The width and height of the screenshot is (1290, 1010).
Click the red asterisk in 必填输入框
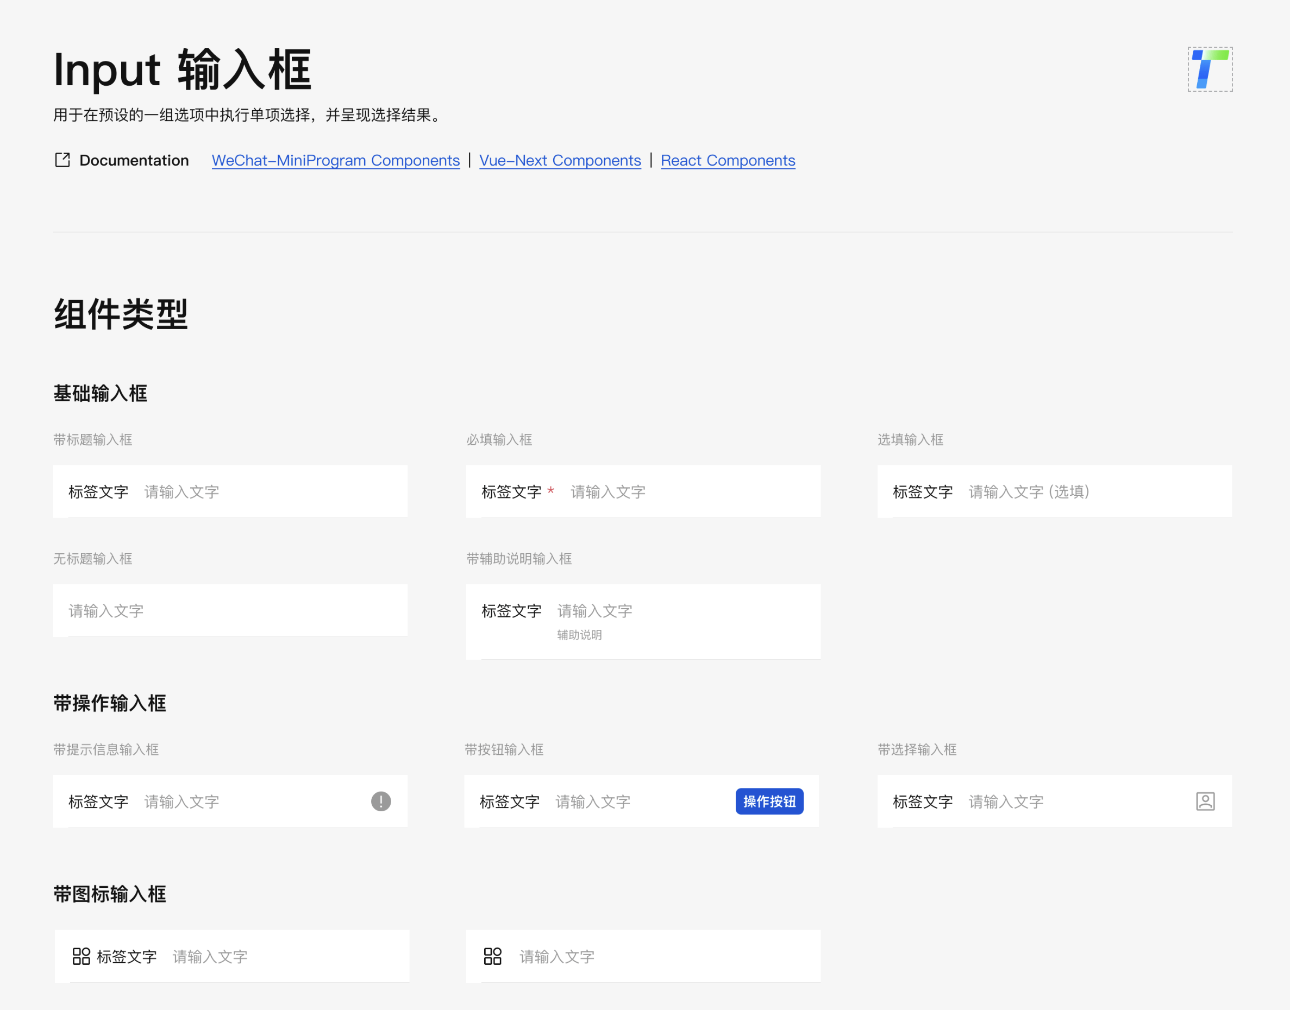click(551, 491)
